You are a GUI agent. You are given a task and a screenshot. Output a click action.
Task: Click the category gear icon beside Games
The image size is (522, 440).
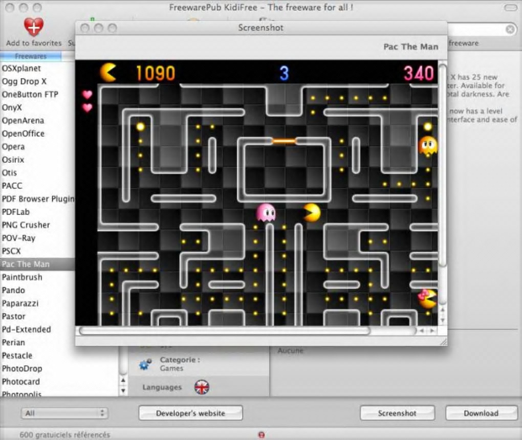145,364
